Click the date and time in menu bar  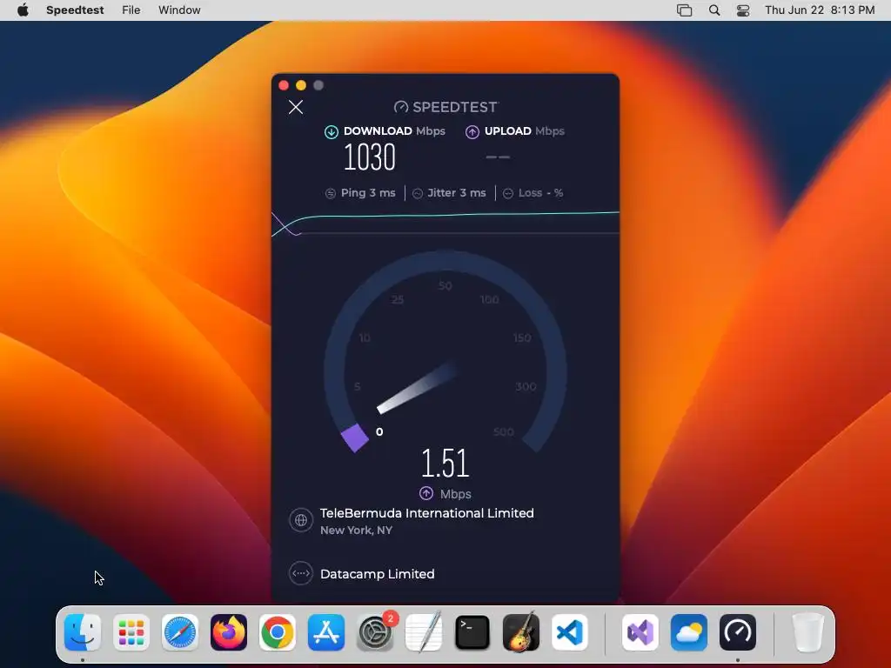click(820, 10)
